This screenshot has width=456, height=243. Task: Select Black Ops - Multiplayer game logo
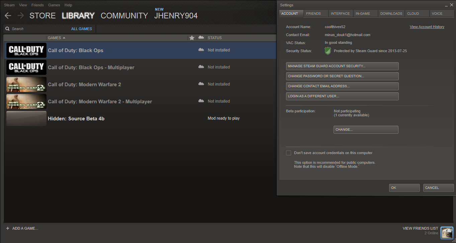[26, 67]
